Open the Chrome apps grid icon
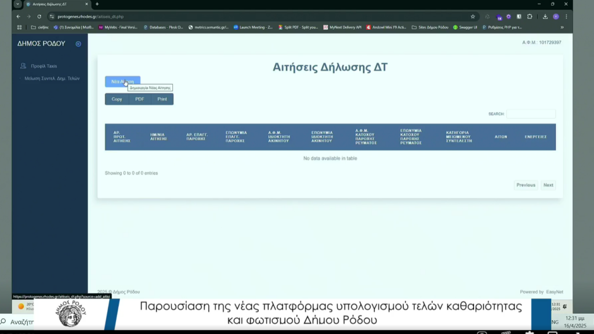This screenshot has height=334, width=594. coord(20,27)
